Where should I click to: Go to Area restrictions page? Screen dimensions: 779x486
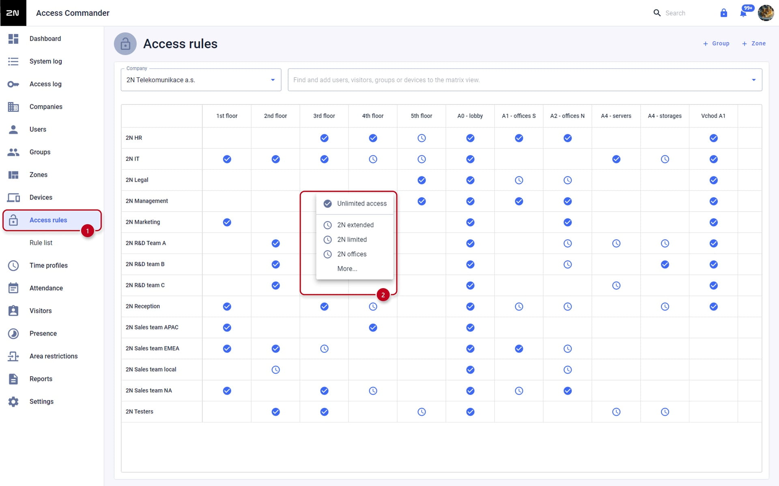point(54,356)
